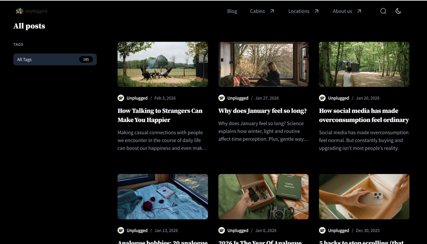This screenshot has width=427, height=244.
Task: Click Unplugged author name on Jan 6 post
Action: pyautogui.click(x=238, y=230)
